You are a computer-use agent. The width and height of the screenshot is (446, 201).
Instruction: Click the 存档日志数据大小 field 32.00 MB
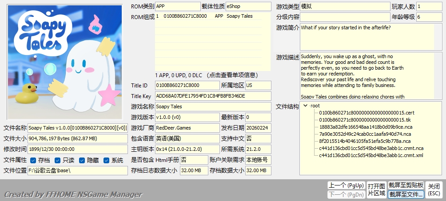(x=194, y=170)
